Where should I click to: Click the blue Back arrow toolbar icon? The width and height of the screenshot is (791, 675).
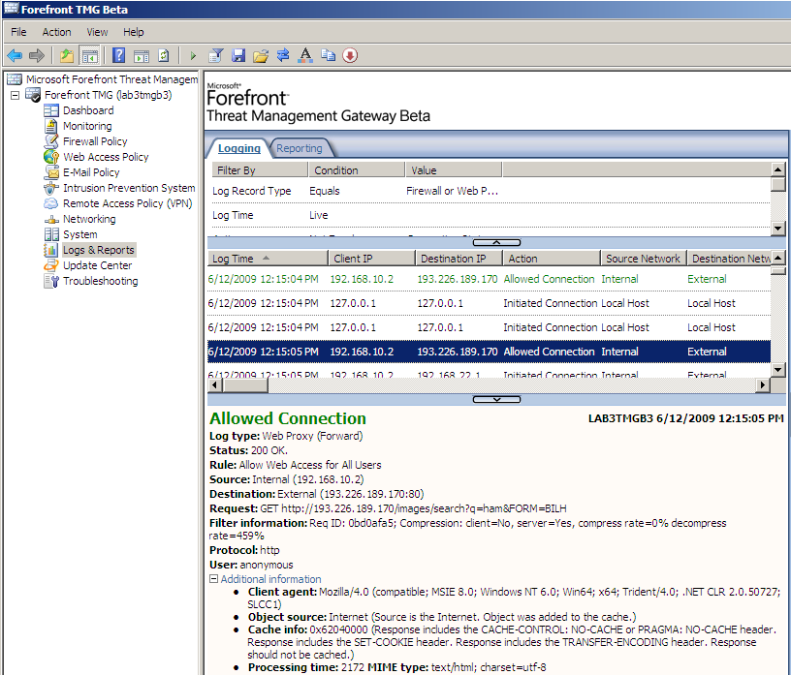click(15, 55)
